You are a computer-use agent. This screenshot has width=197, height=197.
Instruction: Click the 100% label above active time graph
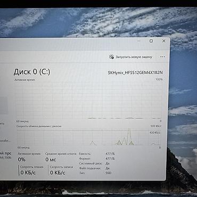[159, 79]
